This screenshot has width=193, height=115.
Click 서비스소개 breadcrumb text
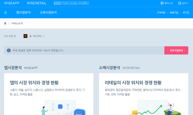point(17,23)
